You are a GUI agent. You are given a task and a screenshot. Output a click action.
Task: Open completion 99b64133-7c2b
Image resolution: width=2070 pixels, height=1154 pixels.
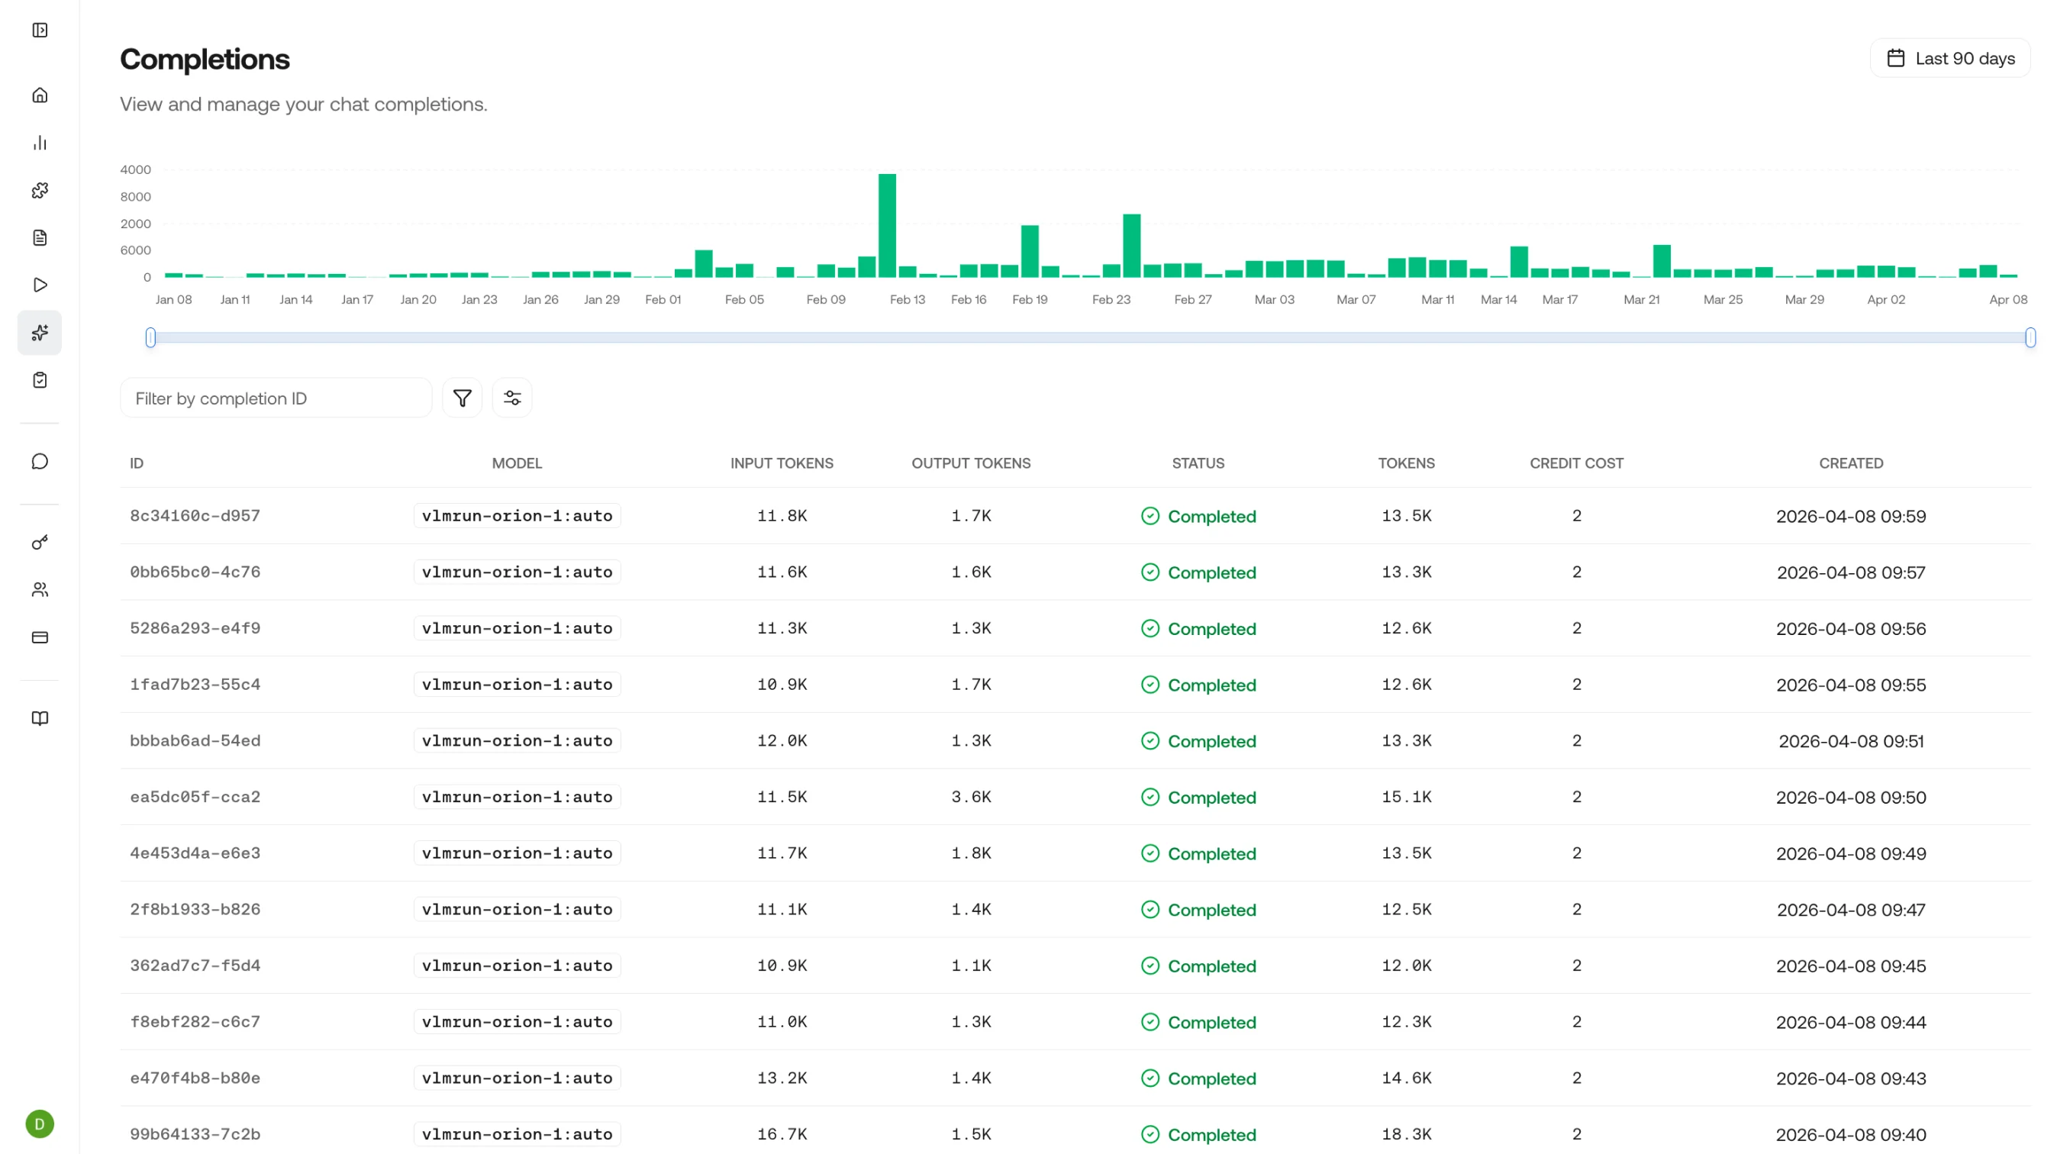(195, 1135)
